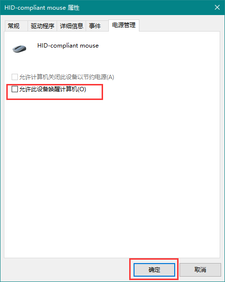Image resolution: width=225 pixels, height=282 pixels.
Task: Dismiss the dialog with 取消
Action: point(200,269)
